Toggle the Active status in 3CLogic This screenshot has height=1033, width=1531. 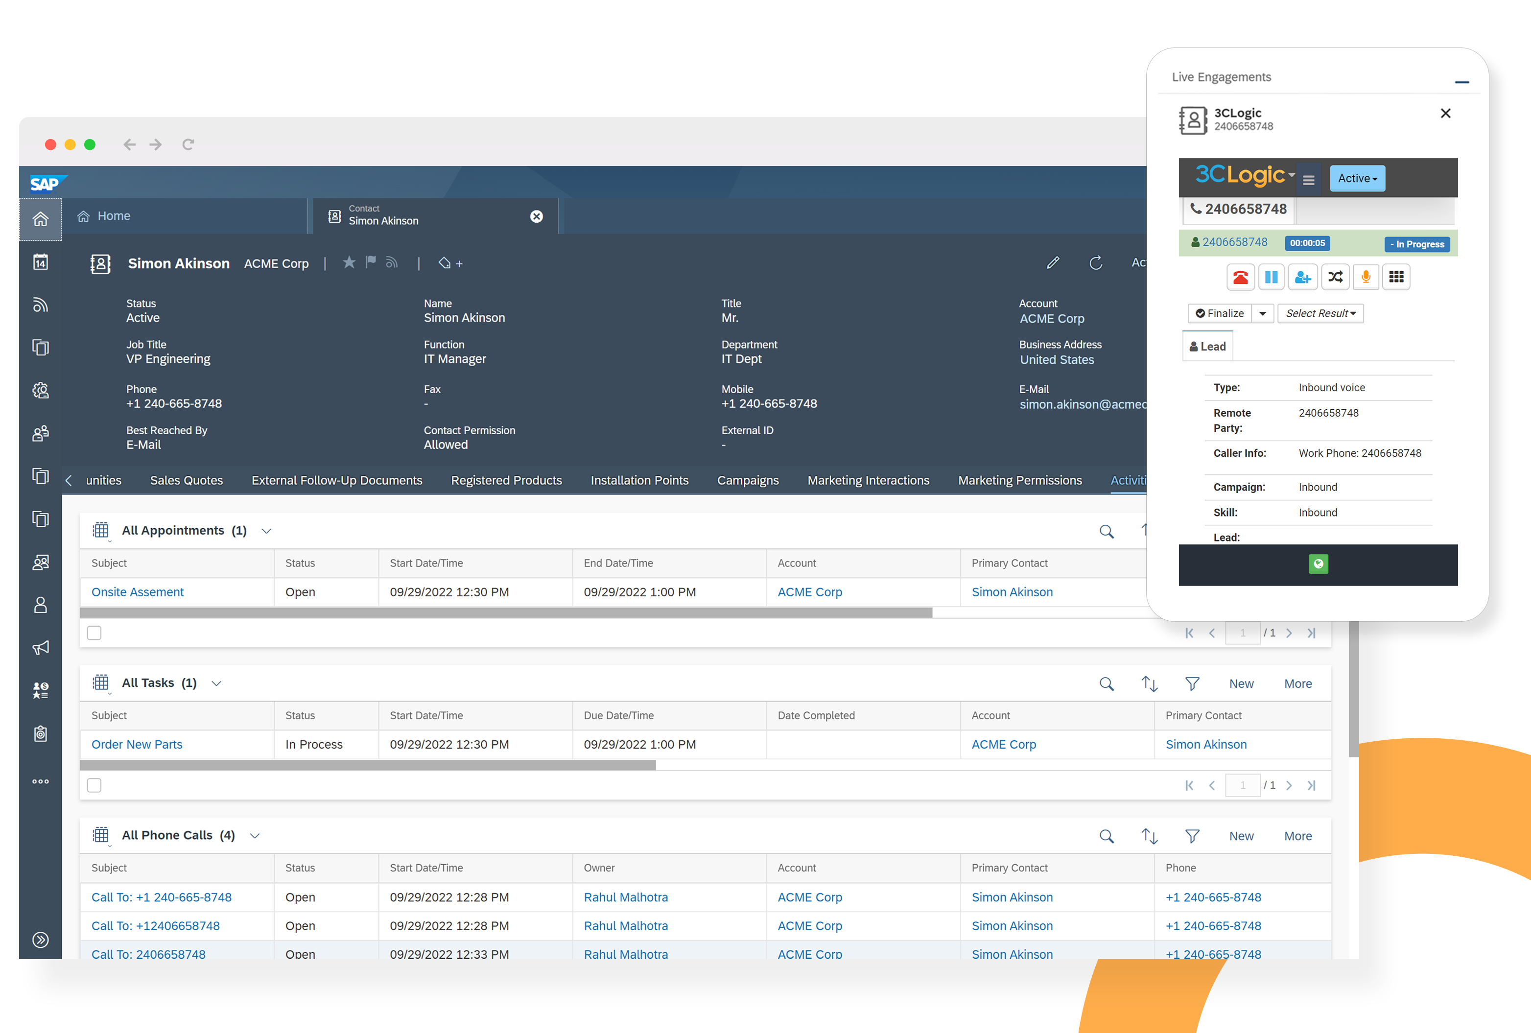(x=1357, y=178)
